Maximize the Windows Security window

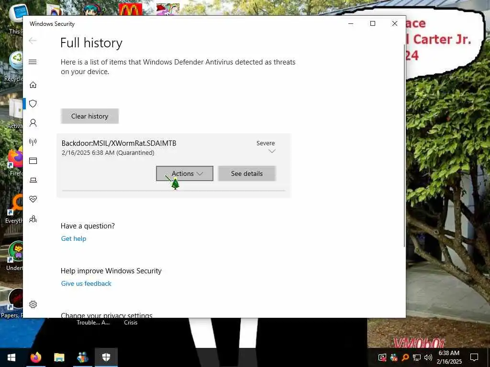[x=372, y=23]
